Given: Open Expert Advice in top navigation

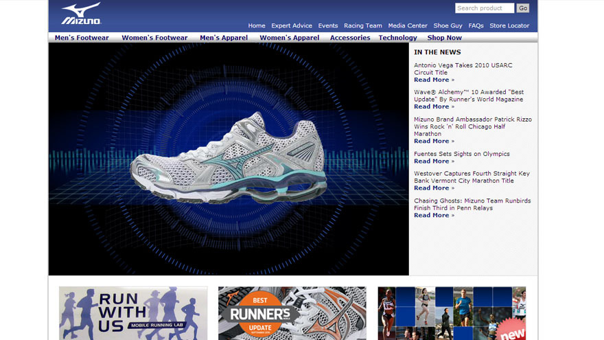Looking at the screenshot, I should tap(292, 25).
